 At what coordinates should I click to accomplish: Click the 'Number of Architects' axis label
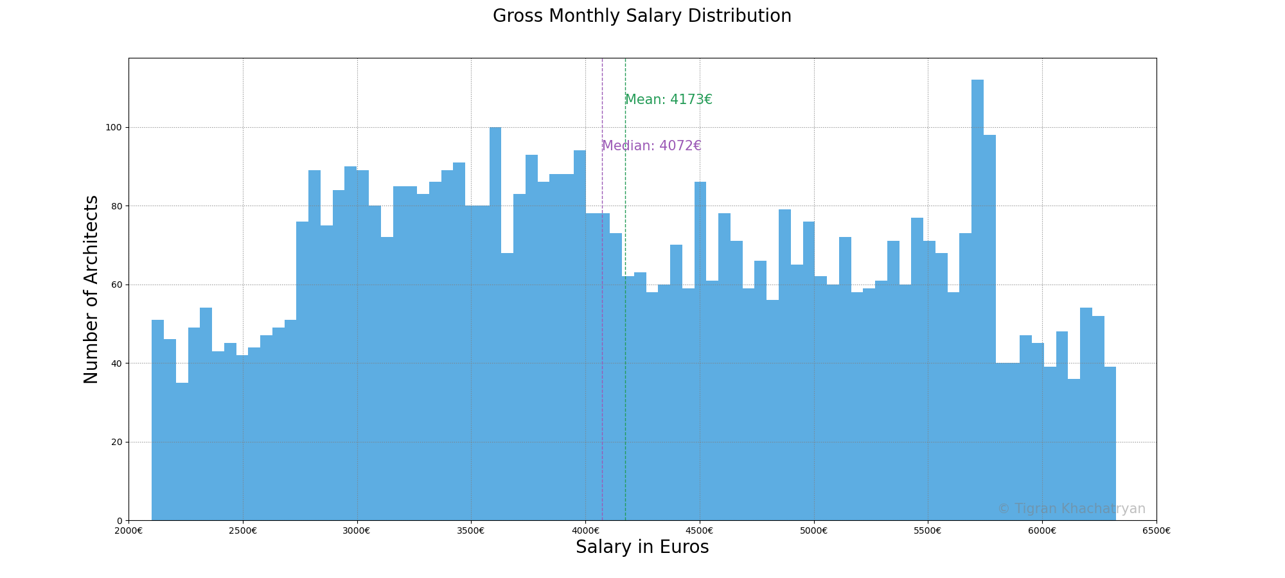click(91, 290)
